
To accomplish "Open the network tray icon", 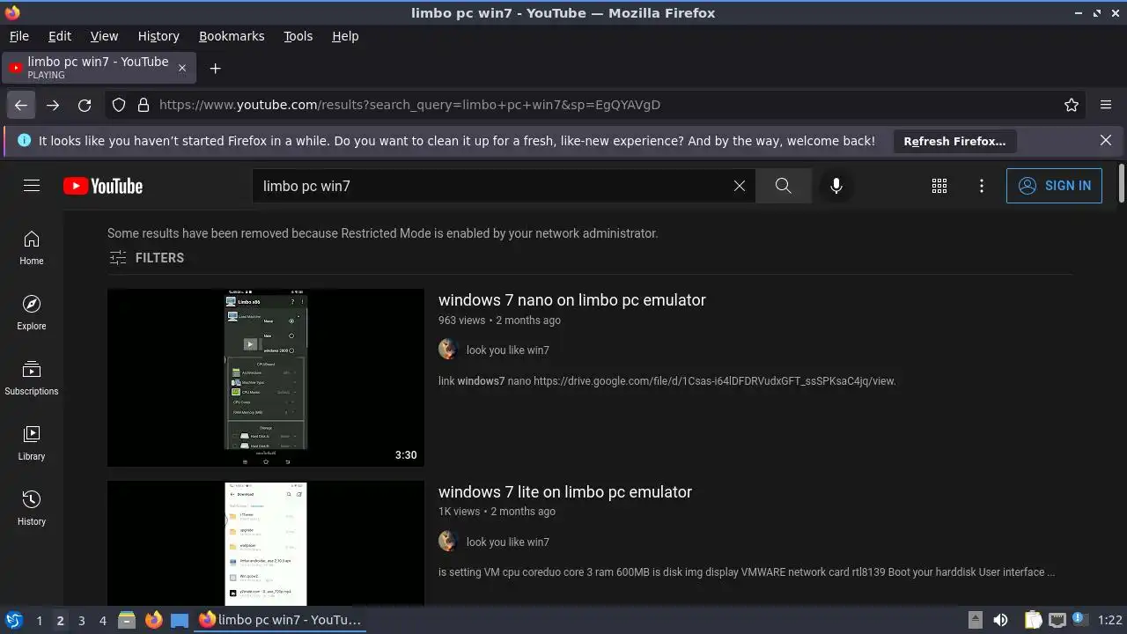I will pos(1057,620).
